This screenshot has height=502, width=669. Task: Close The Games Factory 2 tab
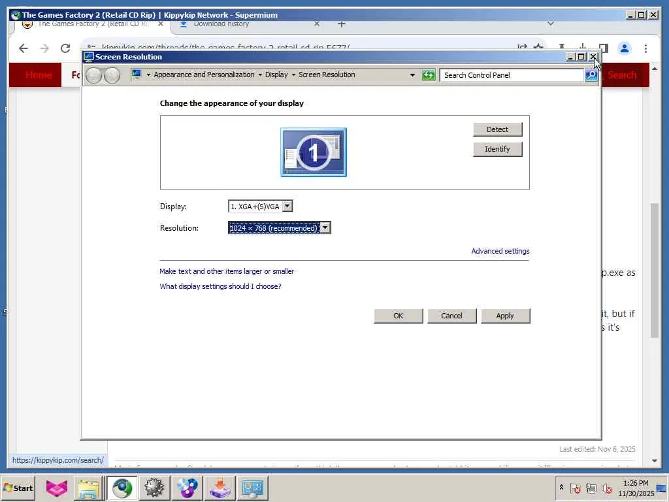(161, 24)
